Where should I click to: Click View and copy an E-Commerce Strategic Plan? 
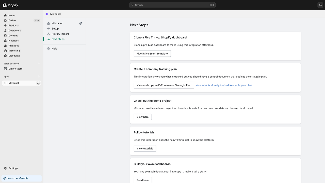click(164, 85)
